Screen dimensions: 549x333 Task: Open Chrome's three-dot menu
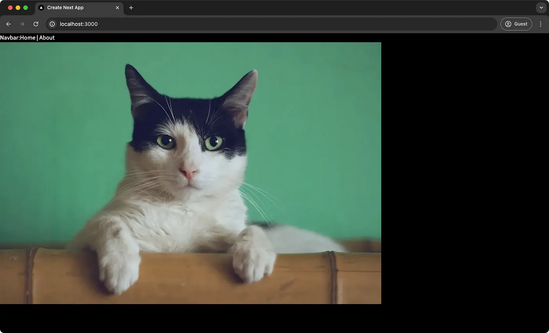[x=541, y=24]
